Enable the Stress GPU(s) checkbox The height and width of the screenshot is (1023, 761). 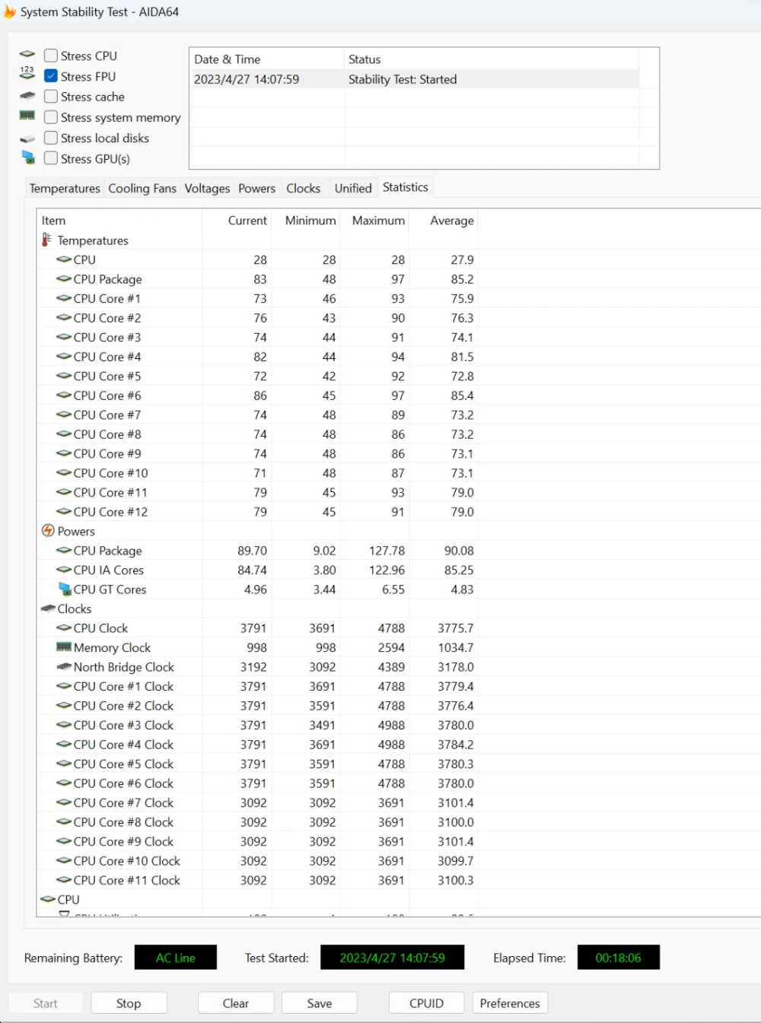[51, 158]
